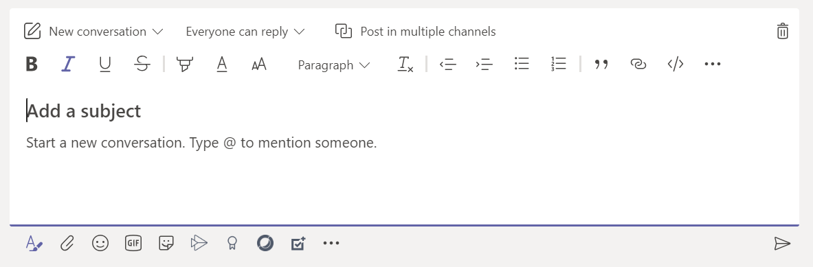813x267 pixels.
Task: Toggle Underline formatting
Action: [104, 64]
